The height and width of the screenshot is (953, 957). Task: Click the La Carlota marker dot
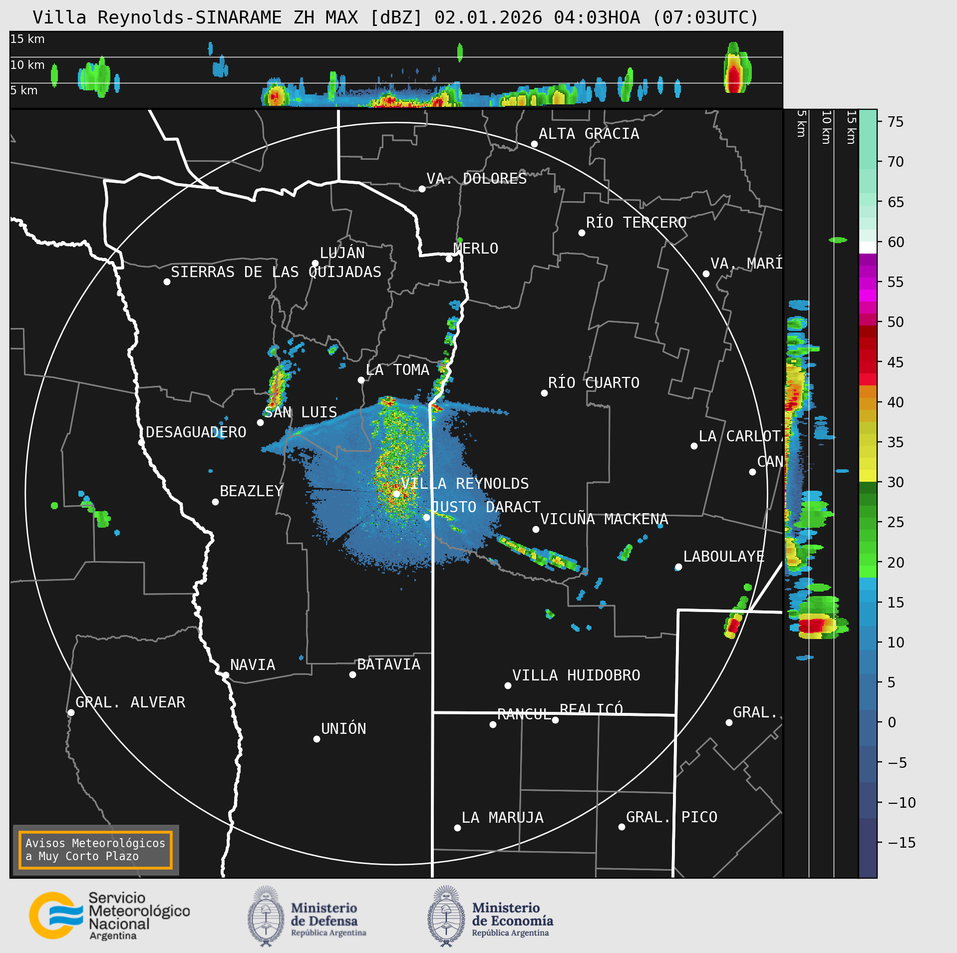694,446
